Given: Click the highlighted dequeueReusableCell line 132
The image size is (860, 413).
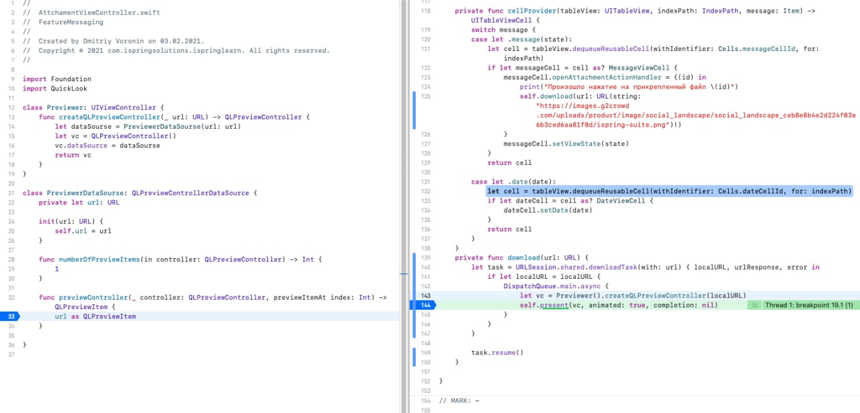Looking at the screenshot, I should (x=670, y=191).
